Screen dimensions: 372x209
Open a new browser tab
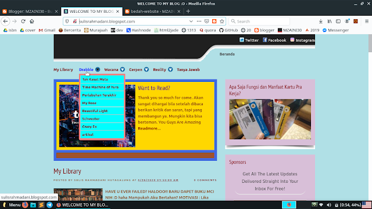coord(188,11)
